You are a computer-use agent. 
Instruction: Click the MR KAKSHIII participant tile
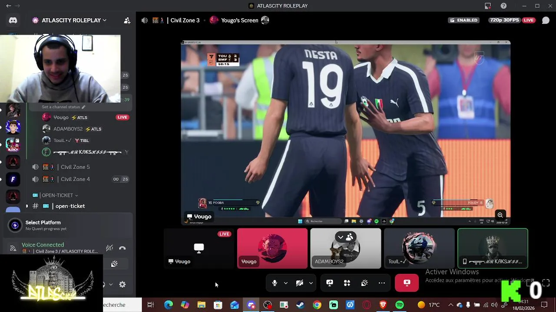(493, 248)
